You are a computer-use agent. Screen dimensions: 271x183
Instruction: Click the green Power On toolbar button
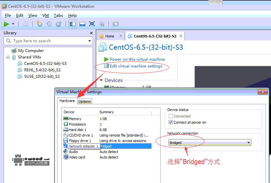pyautogui.click(x=6, y=24)
